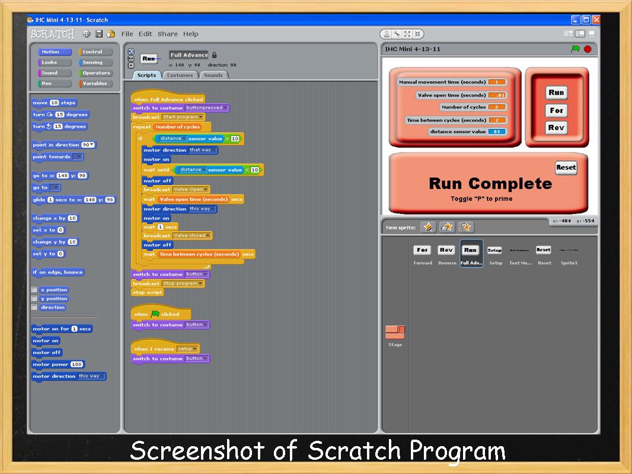The height and width of the screenshot is (474, 632).
Task: Select the shrink sprite tool
Action: click(x=417, y=34)
